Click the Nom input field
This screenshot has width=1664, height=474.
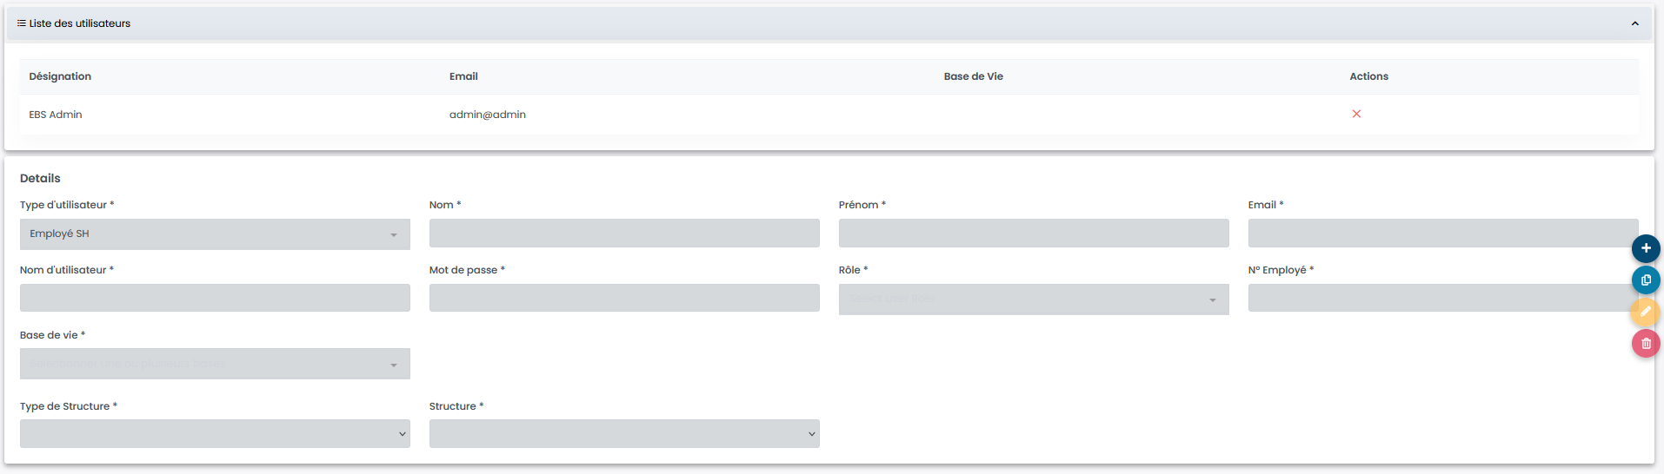point(623,234)
